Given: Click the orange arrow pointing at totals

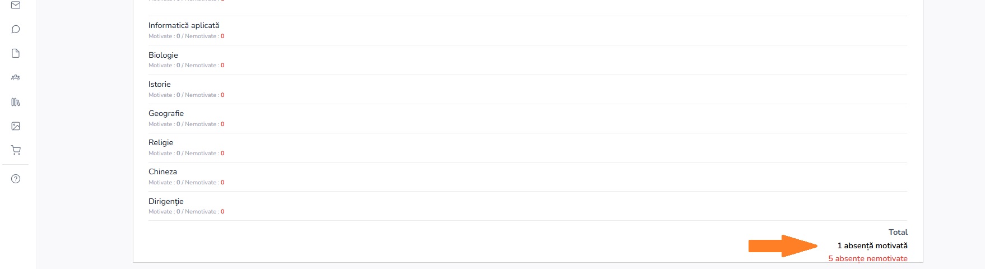Looking at the screenshot, I should click(783, 245).
